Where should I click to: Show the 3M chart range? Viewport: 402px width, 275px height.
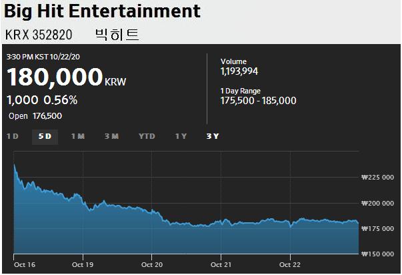[111, 136]
